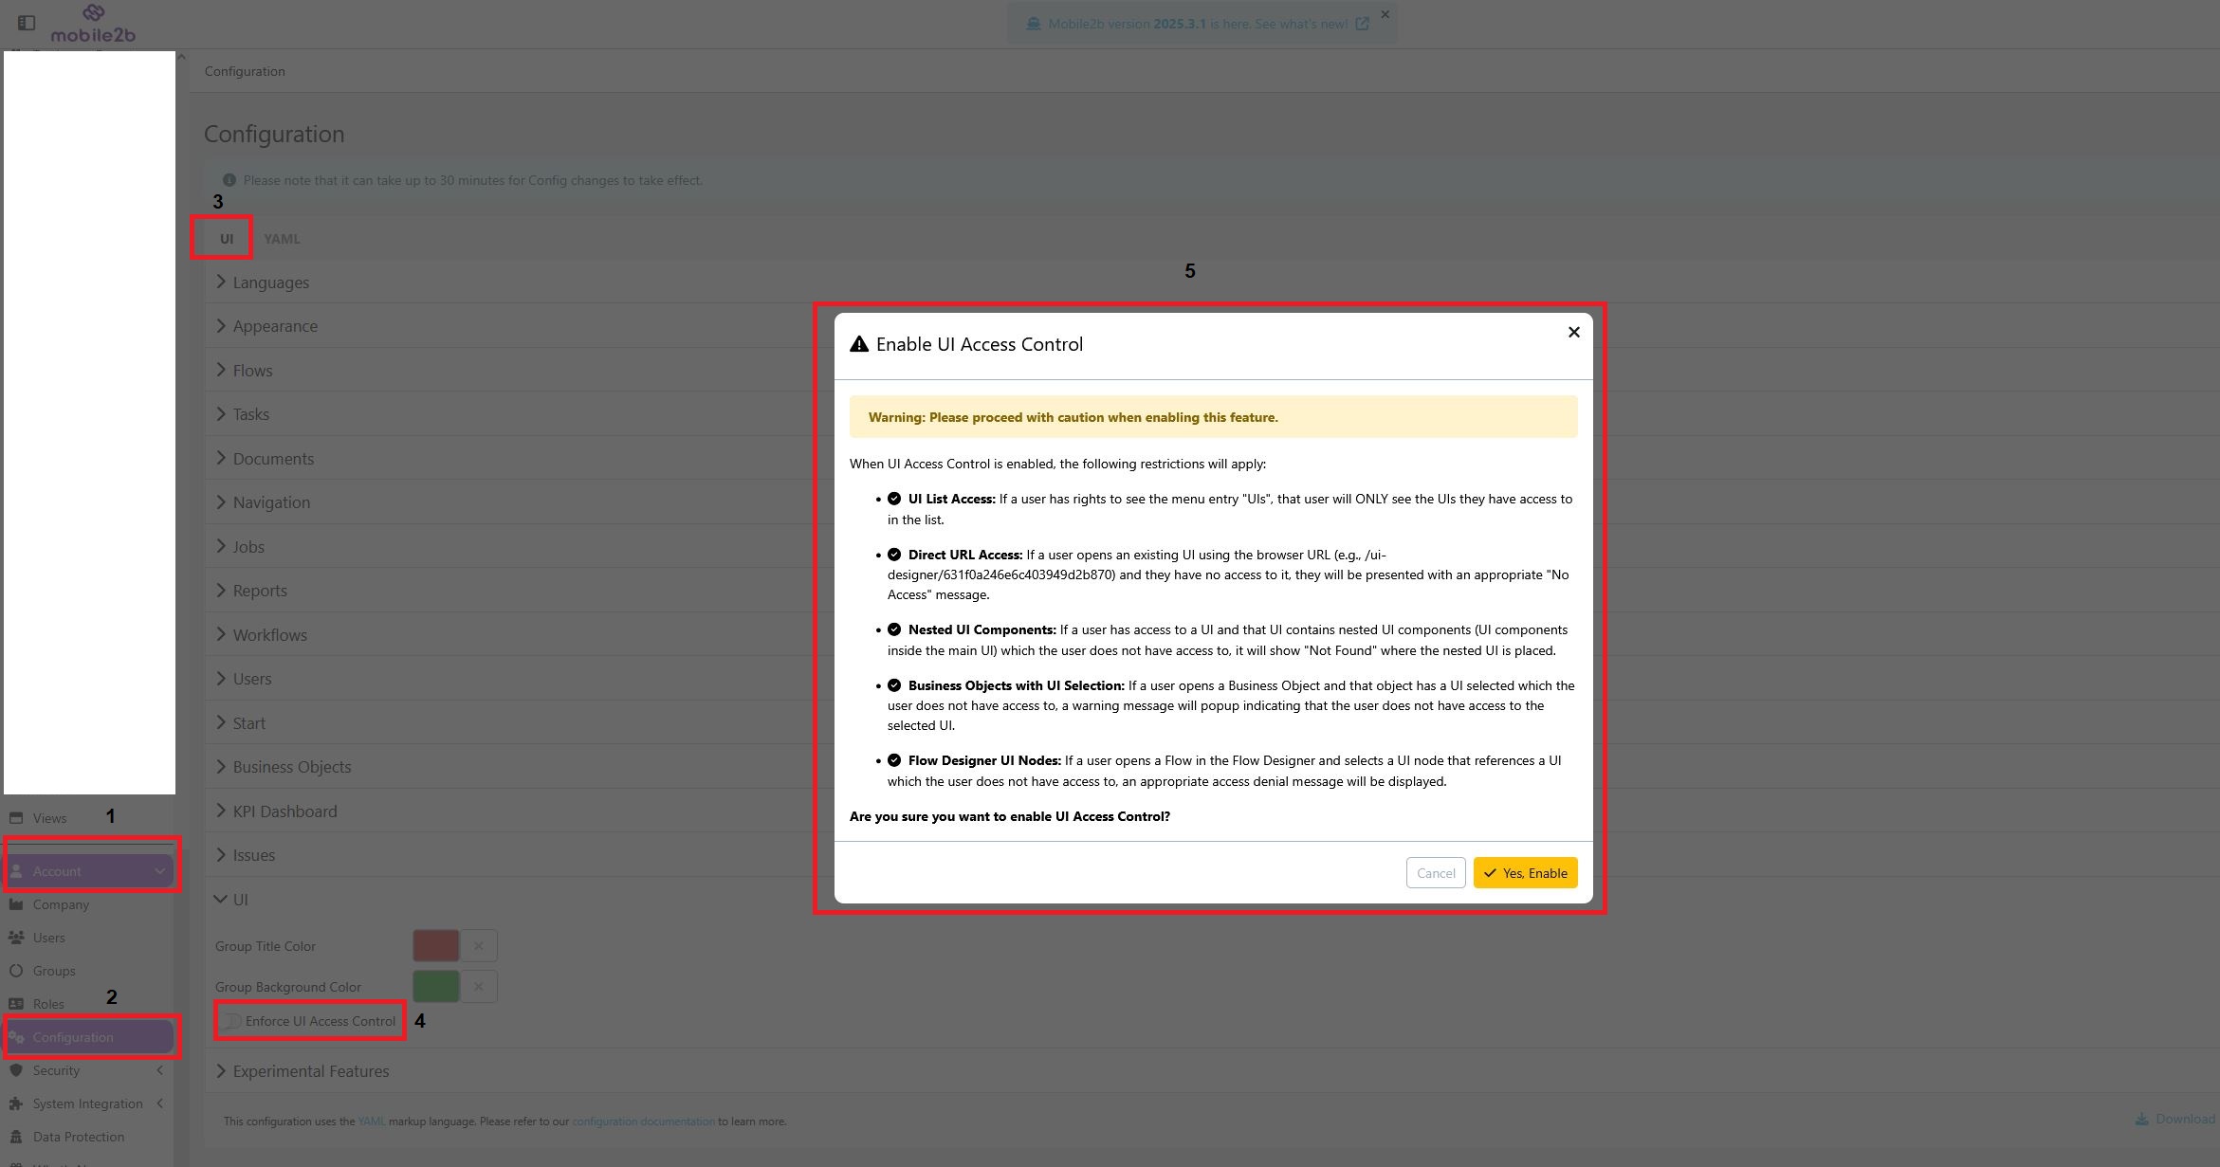Open the configuration documentation link
This screenshot has width=2220, height=1167.
point(643,1121)
